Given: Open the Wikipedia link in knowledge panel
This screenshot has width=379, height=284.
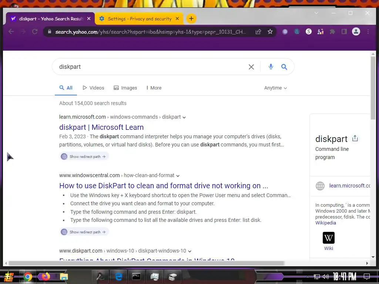Looking at the screenshot, I should point(326,223).
